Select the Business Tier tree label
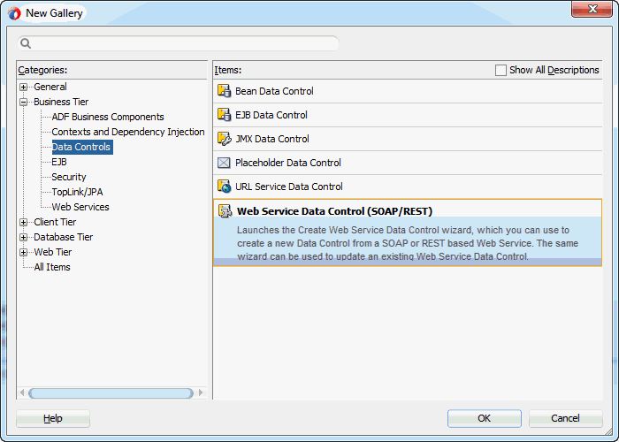The width and height of the screenshot is (619, 442). pyautogui.click(x=61, y=102)
